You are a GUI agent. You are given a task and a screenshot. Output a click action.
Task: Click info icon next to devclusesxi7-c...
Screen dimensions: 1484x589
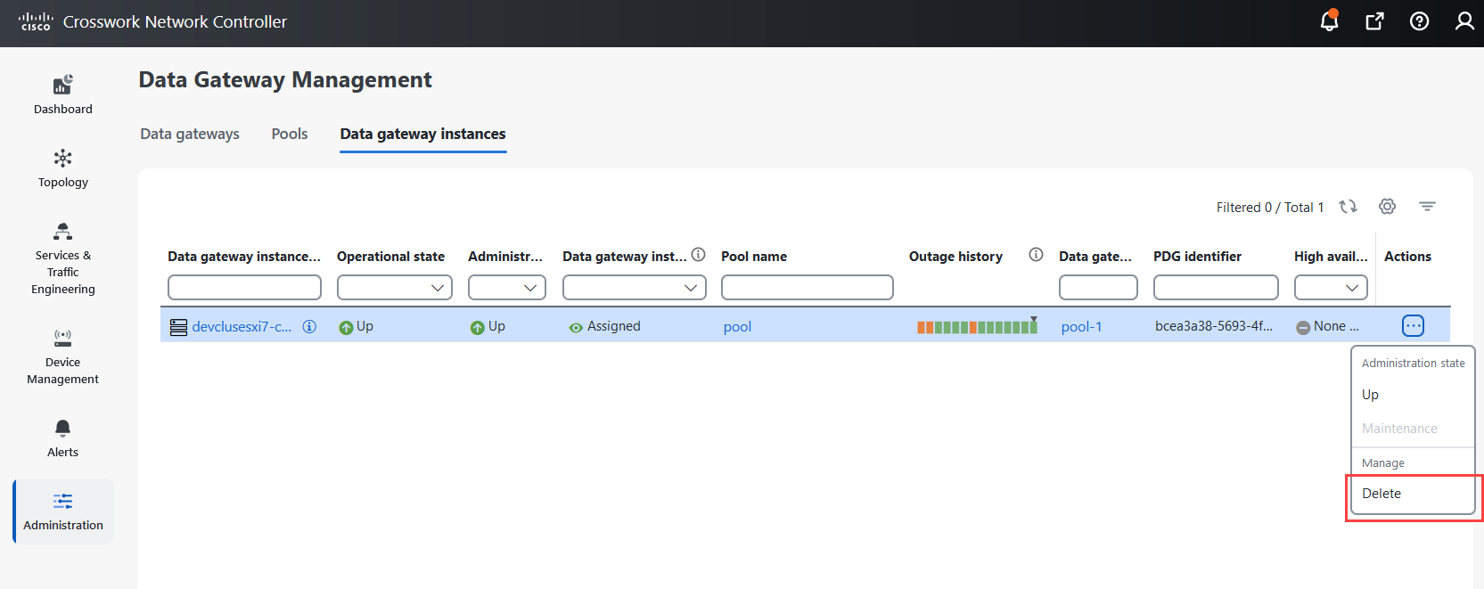pos(309,326)
